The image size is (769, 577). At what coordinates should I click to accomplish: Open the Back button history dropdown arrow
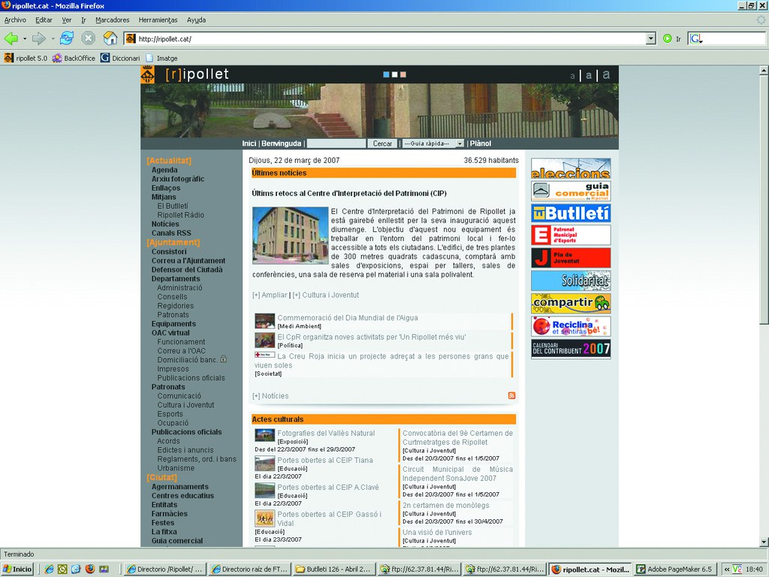click(25, 38)
